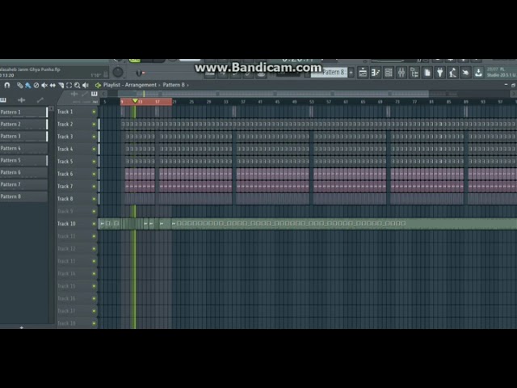Select the Playback speaker tool
Viewport: 517px width, 388px height.
click(x=86, y=85)
